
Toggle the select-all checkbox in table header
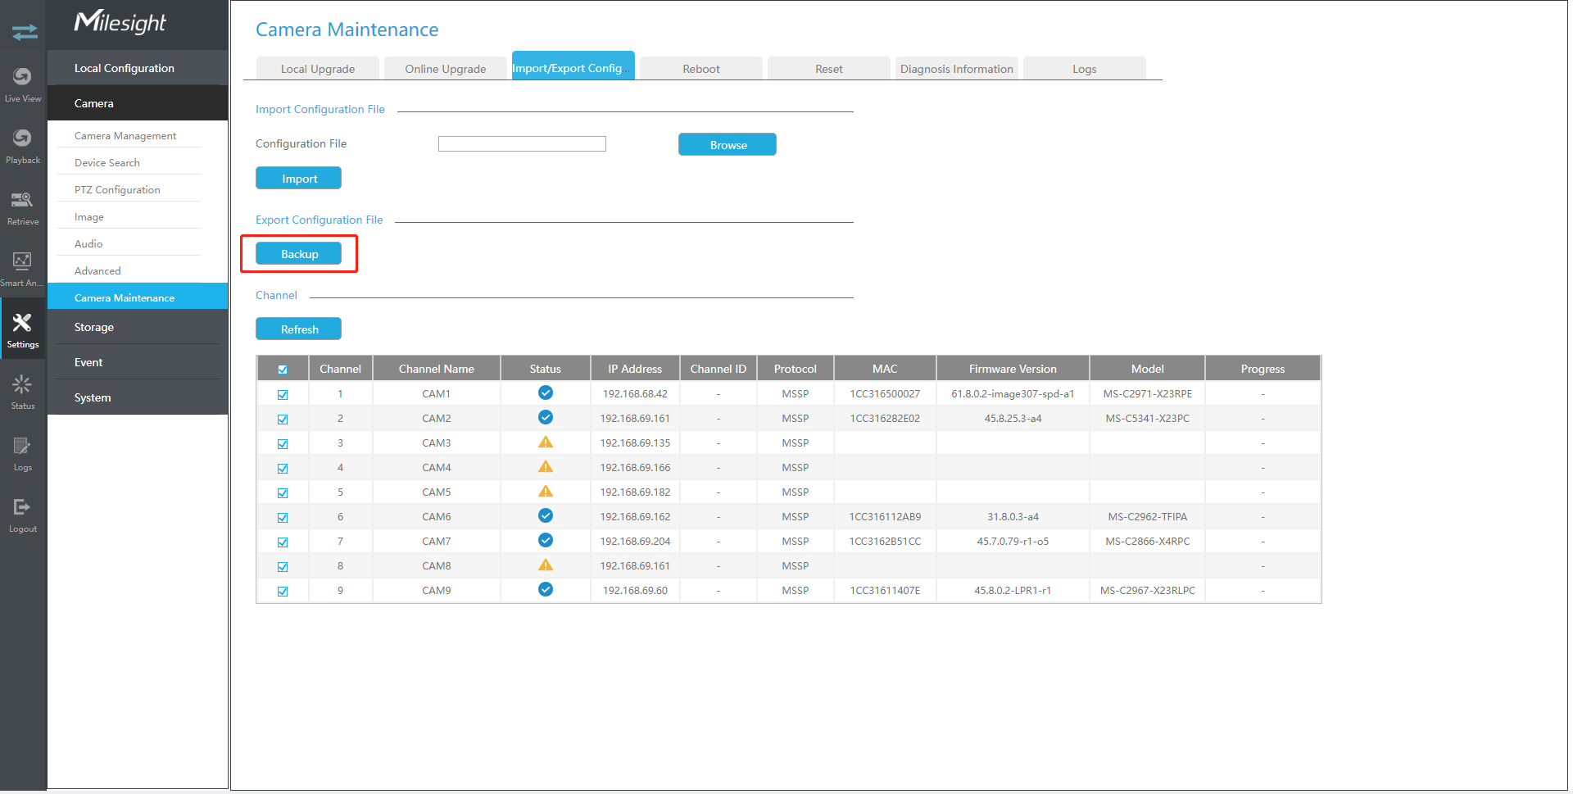[283, 370]
